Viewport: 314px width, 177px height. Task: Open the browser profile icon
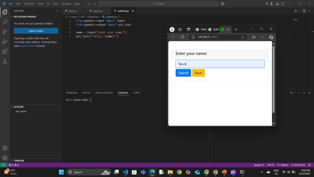click(x=172, y=29)
